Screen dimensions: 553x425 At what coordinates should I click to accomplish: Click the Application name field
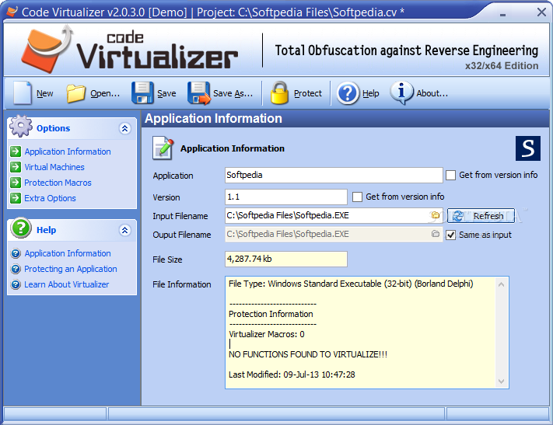(x=334, y=175)
